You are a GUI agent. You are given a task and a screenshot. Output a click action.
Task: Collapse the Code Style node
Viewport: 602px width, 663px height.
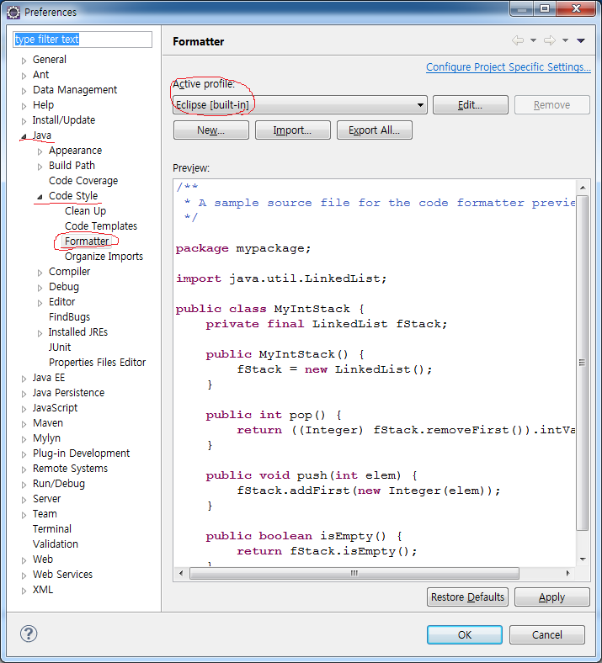40,197
